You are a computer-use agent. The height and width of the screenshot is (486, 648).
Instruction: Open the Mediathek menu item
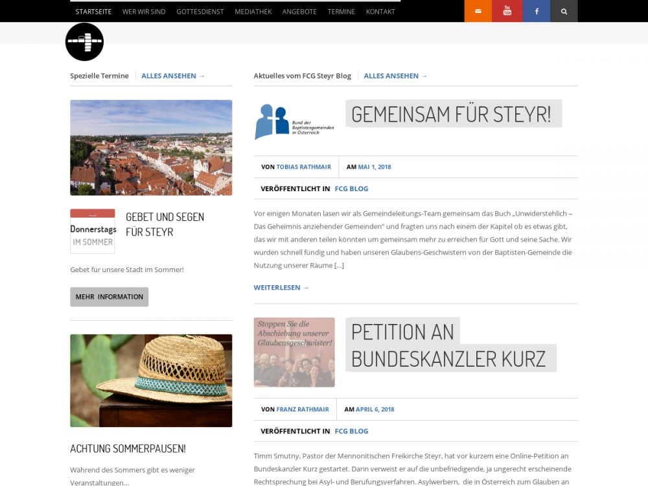click(x=254, y=12)
